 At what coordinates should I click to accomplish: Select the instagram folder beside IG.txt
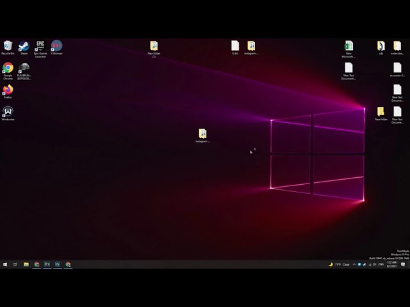click(251, 47)
